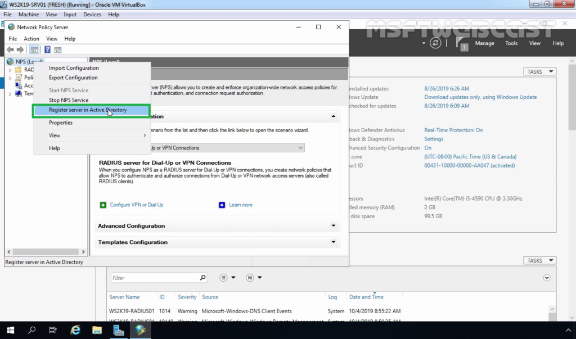Launch Internet Explorer from the taskbar

pyautogui.click(x=75, y=330)
